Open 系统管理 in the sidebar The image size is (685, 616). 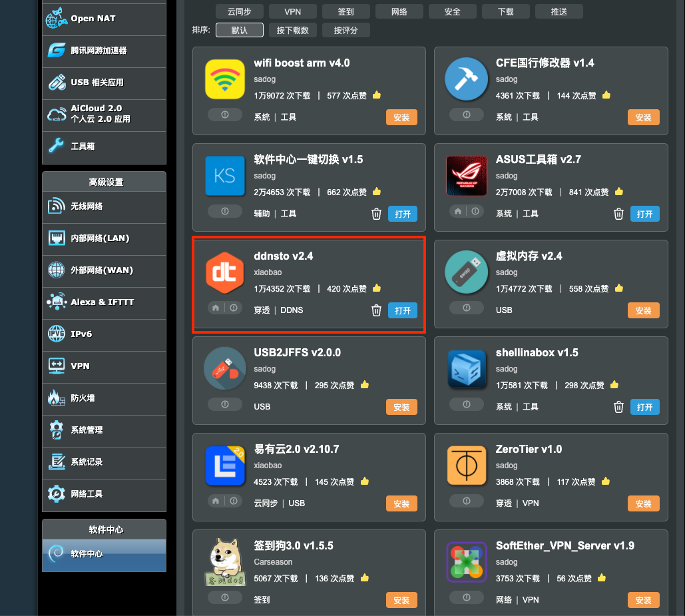[x=104, y=430]
